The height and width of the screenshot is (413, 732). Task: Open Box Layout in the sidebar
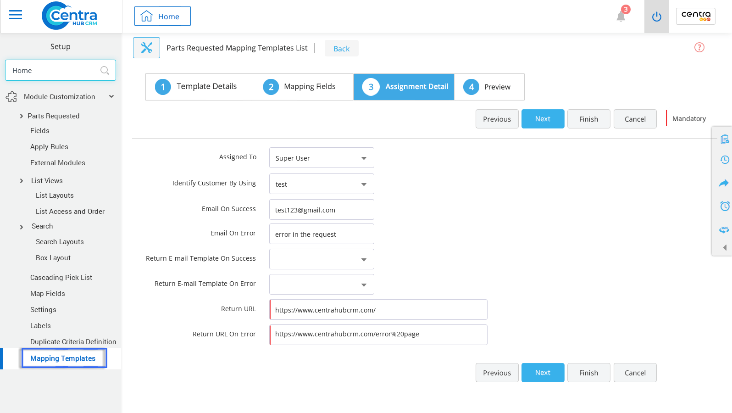pos(53,258)
